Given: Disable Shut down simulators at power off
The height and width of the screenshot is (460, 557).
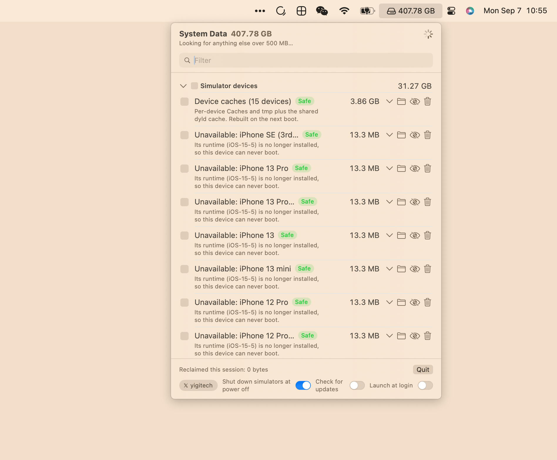Looking at the screenshot, I should click(303, 385).
